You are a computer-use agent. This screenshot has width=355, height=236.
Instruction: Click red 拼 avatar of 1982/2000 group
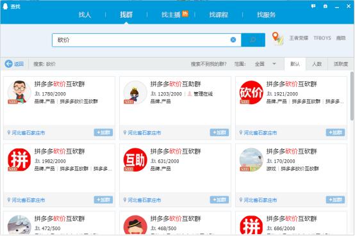[19, 160]
